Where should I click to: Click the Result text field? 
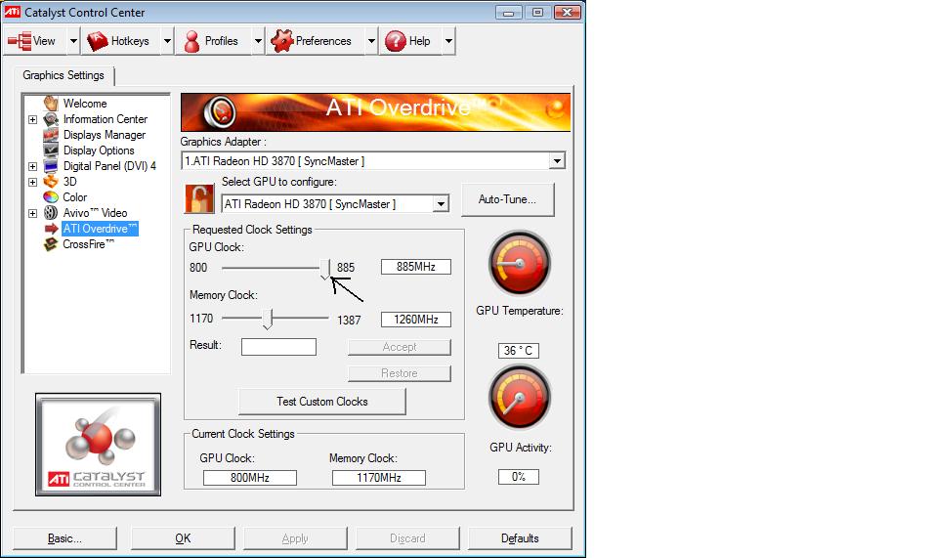(x=278, y=347)
